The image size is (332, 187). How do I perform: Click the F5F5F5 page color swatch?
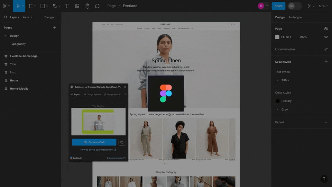tap(277, 37)
